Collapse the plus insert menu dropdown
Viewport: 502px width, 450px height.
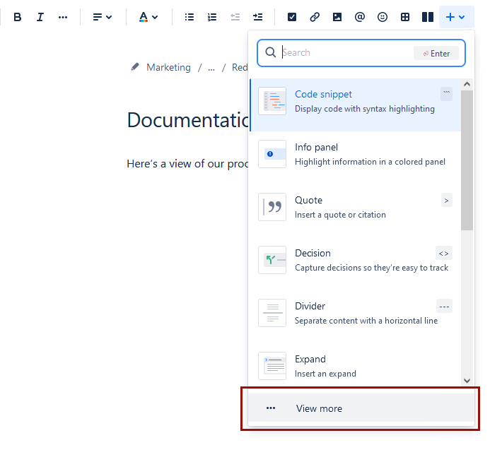(x=456, y=17)
